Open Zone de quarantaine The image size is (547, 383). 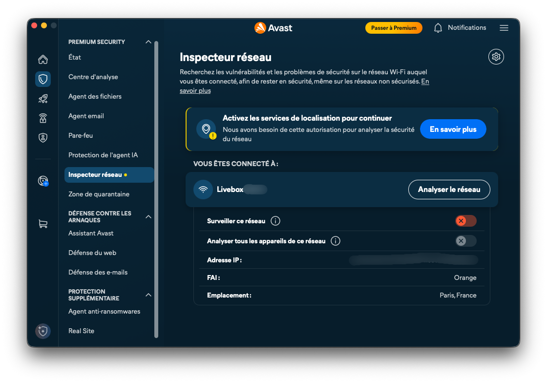pyautogui.click(x=99, y=194)
